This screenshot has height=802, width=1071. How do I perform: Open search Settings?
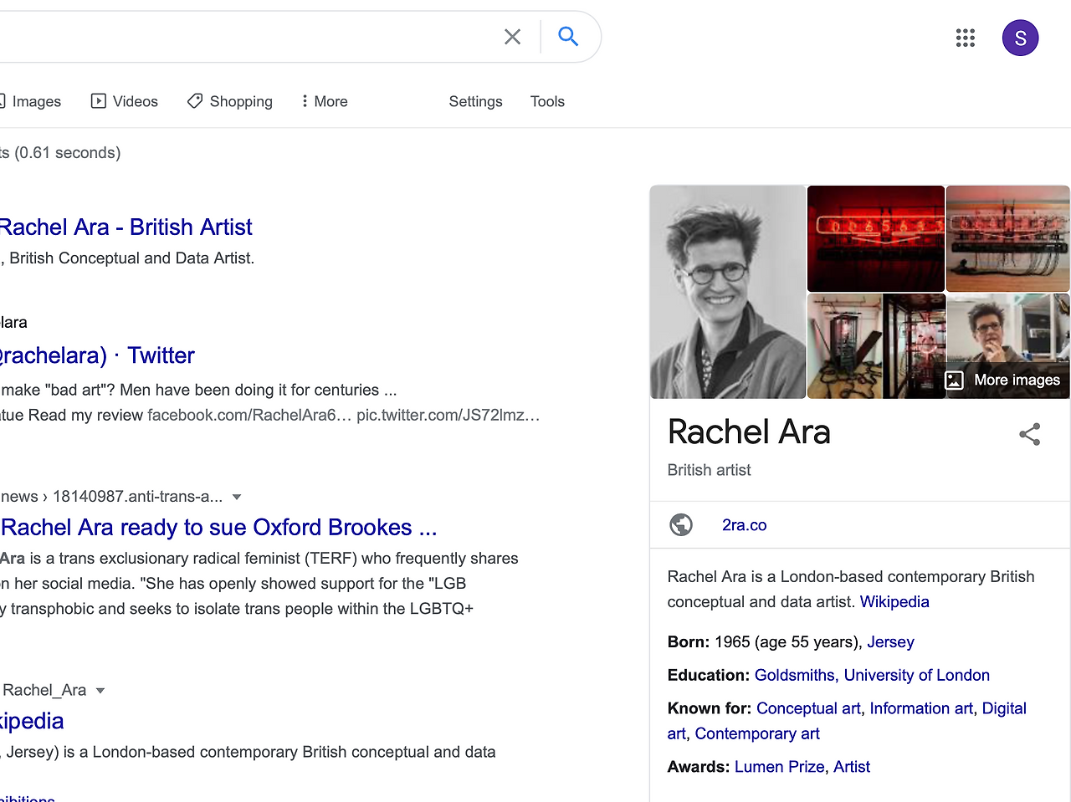pos(475,101)
